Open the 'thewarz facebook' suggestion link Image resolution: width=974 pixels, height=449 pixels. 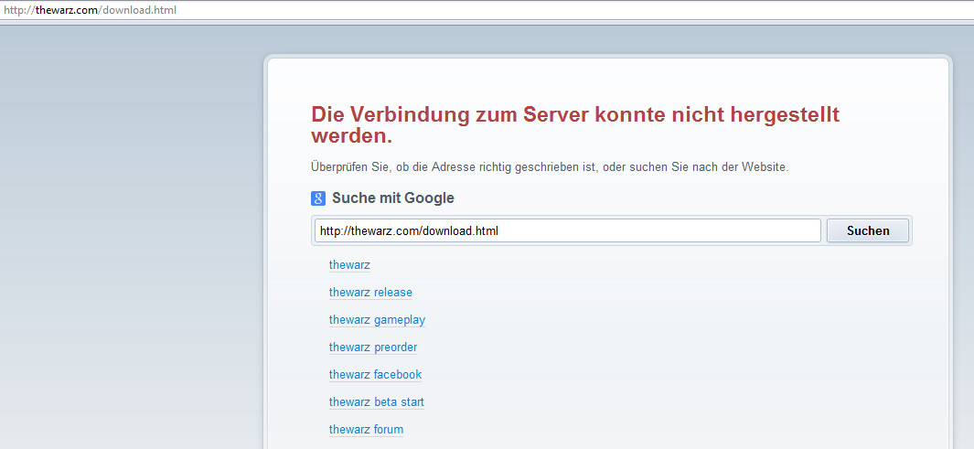pos(375,375)
